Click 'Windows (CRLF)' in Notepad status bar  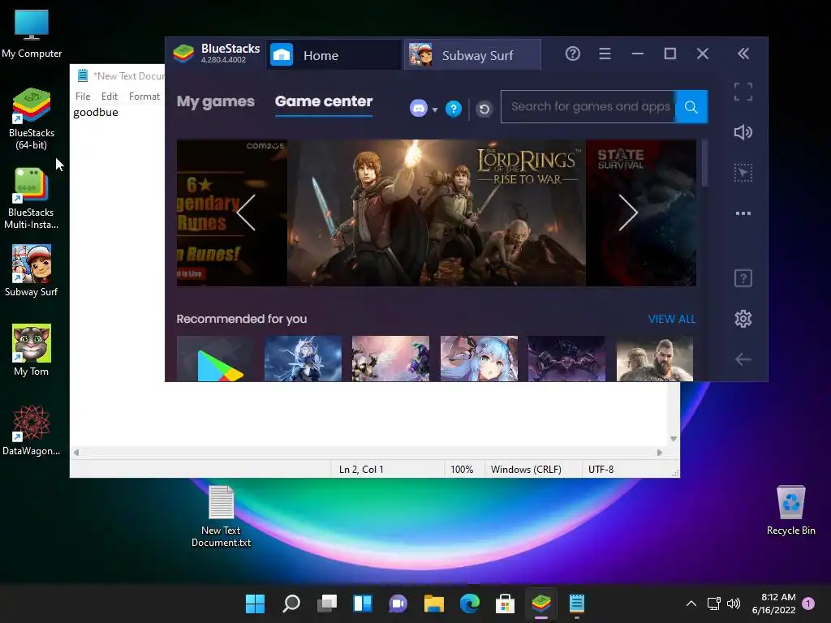[526, 470]
